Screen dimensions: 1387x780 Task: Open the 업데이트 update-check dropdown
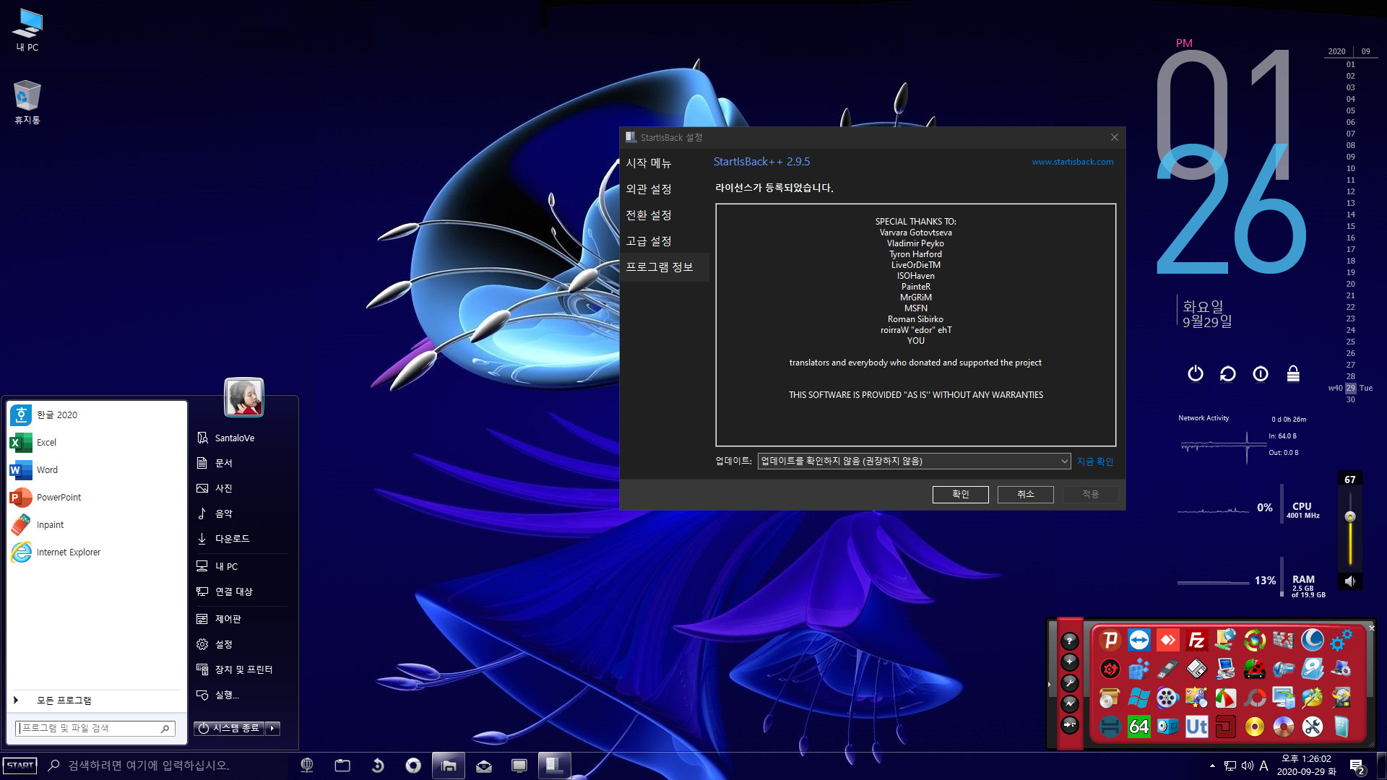914,461
